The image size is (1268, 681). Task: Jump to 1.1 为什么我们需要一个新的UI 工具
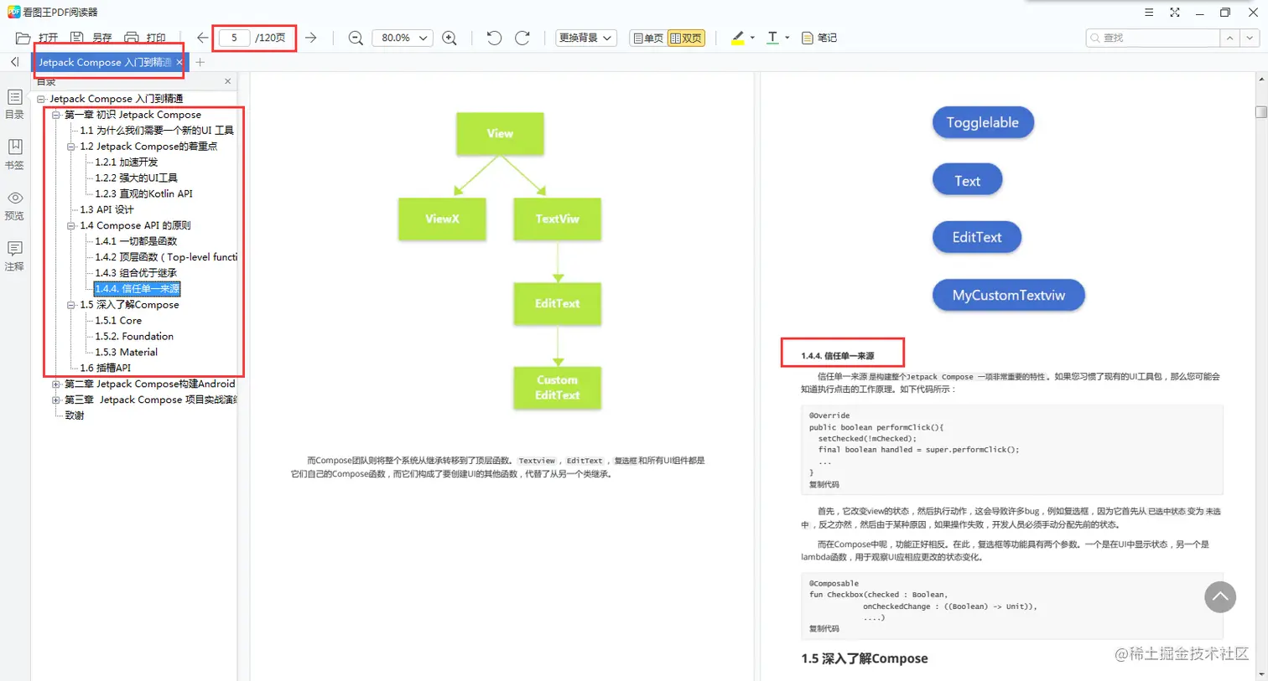(157, 131)
